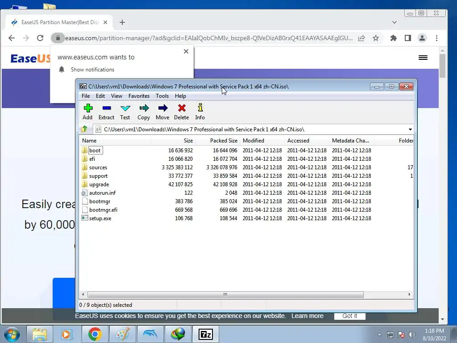Open Chrome extensions puzzle icon
This screenshot has height=343, width=457.
[x=394, y=38]
